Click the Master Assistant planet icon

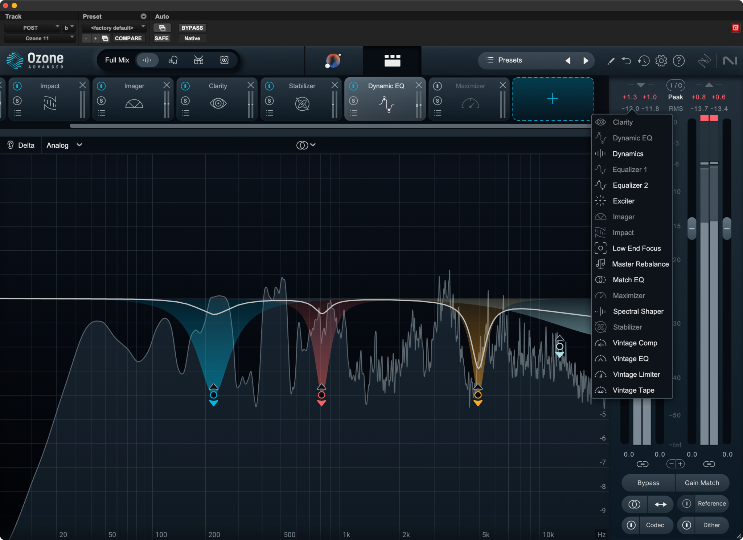tap(333, 60)
